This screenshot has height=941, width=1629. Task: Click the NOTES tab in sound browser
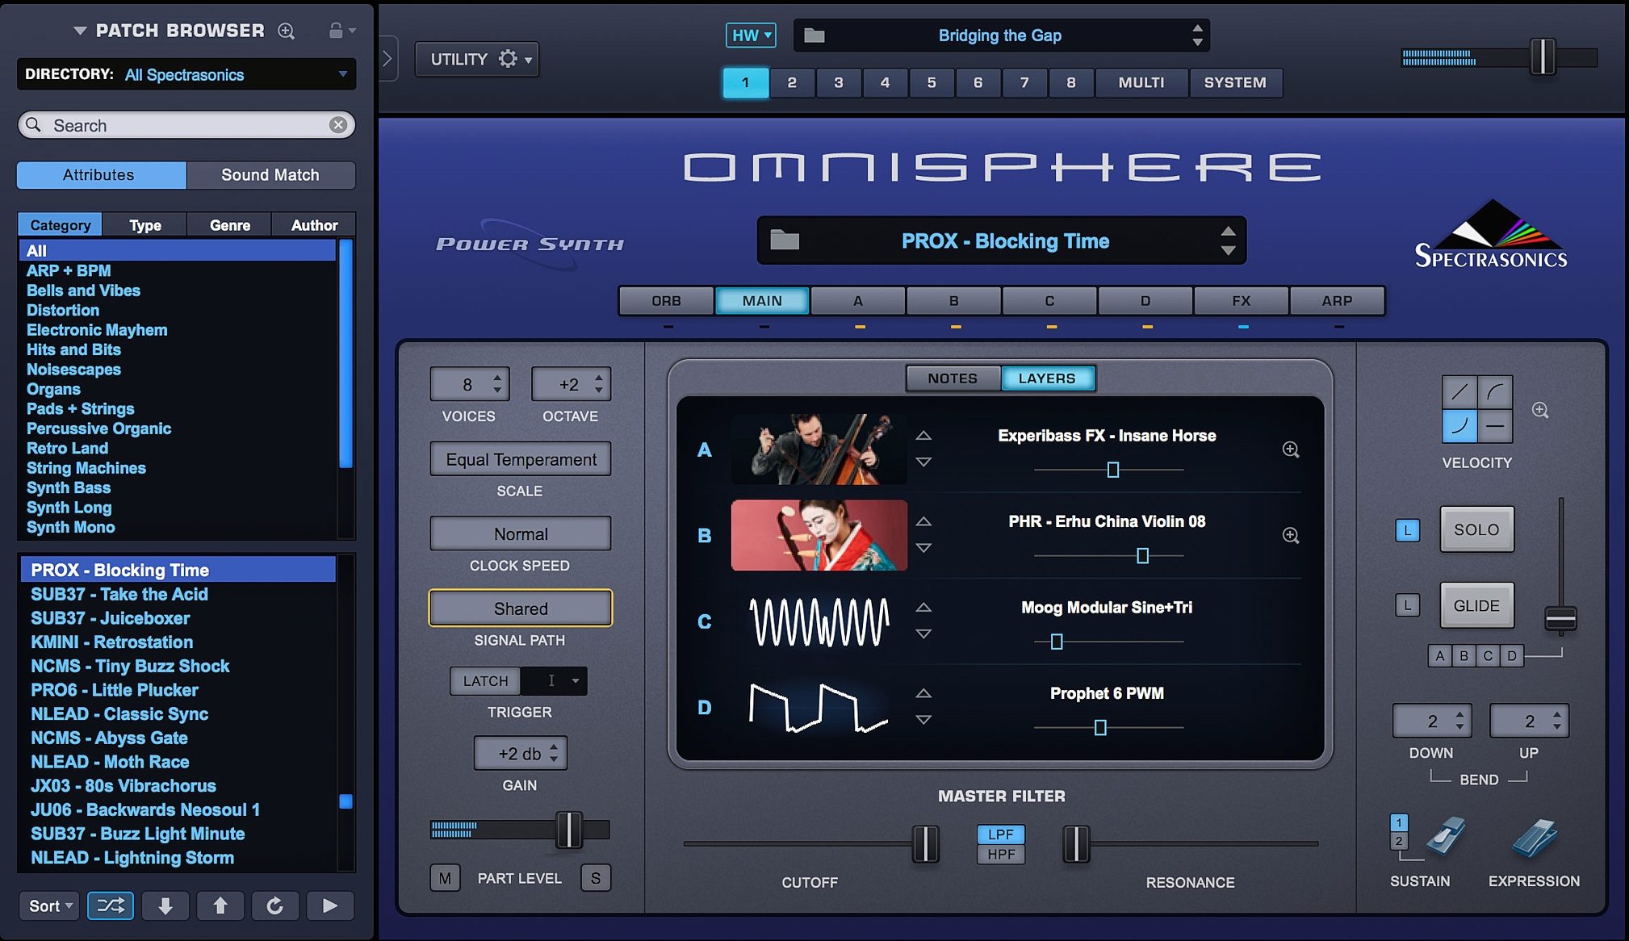951,378
